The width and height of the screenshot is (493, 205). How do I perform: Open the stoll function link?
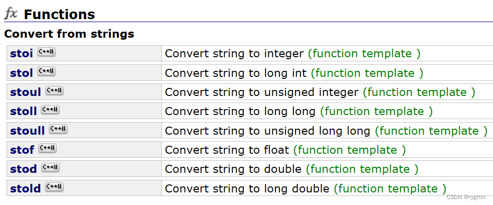click(23, 112)
